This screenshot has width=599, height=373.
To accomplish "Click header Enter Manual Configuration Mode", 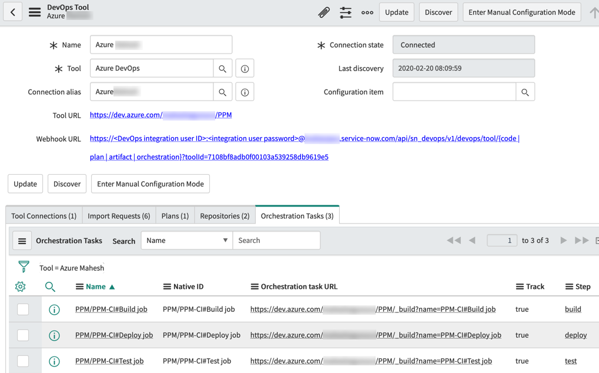I will 522,12.
